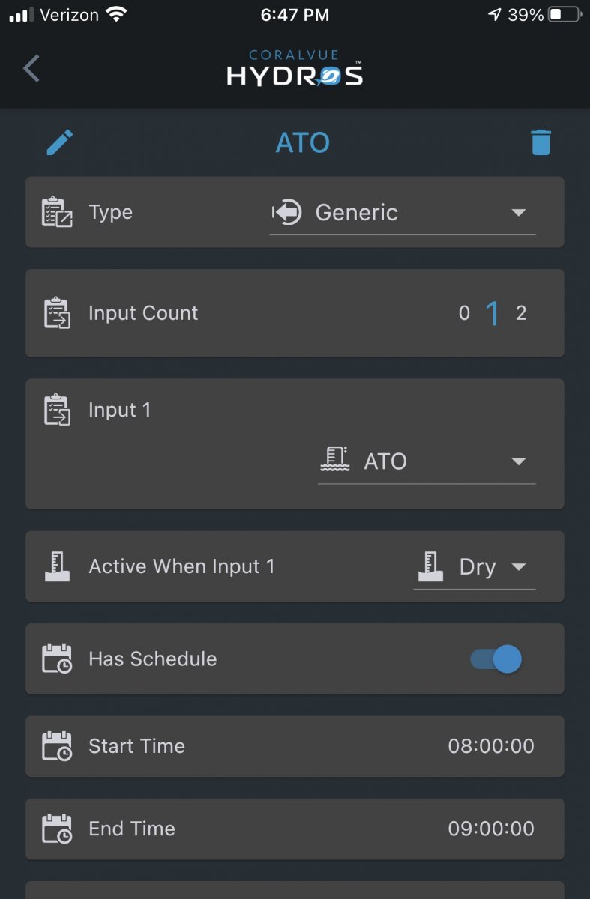
Task: Set Input Count to 2
Action: coord(521,313)
